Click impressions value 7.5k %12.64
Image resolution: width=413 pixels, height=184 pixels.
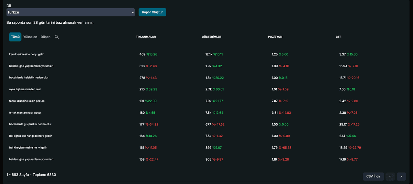(214, 113)
